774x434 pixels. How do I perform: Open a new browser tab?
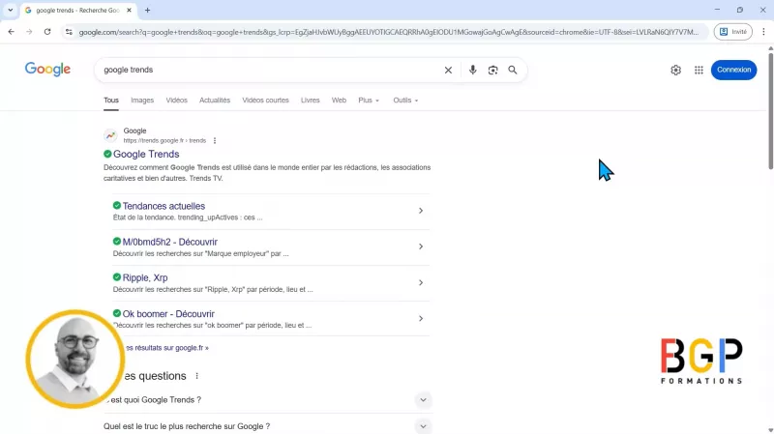tap(147, 10)
